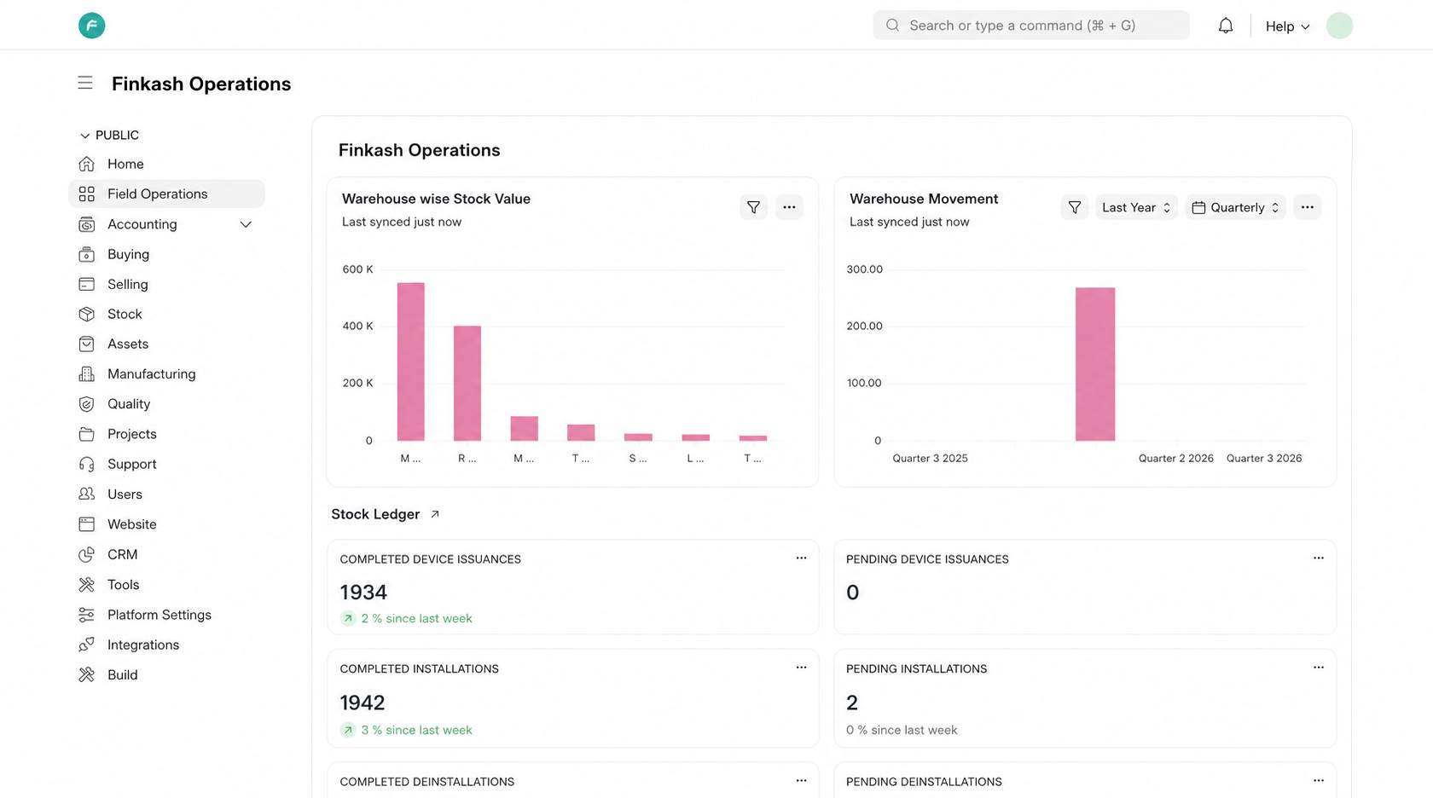Filter the Warehouse Movement chart
The height and width of the screenshot is (798, 1433).
1075,207
